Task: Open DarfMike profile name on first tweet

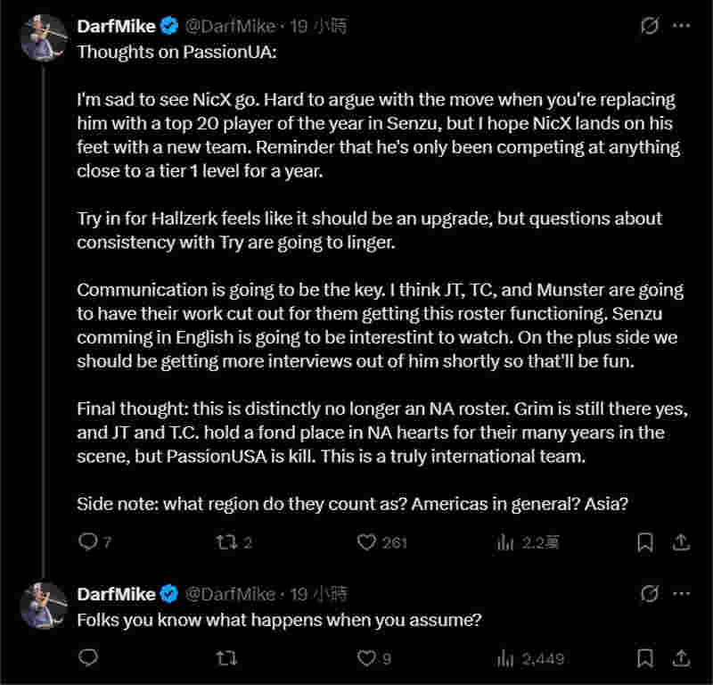Action: [x=116, y=26]
